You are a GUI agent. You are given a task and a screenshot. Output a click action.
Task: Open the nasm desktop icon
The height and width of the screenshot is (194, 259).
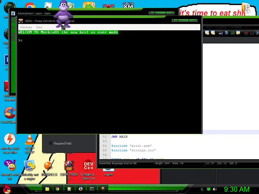pos(108,172)
